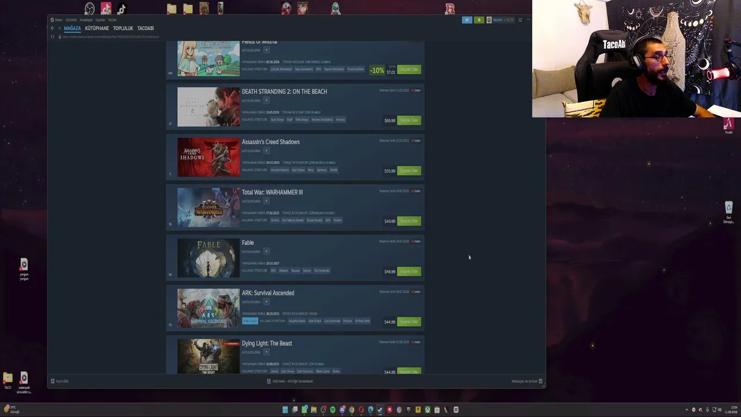Open the Assassin's Creed Shadows title link
This screenshot has height=417, width=741.
point(270,142)
